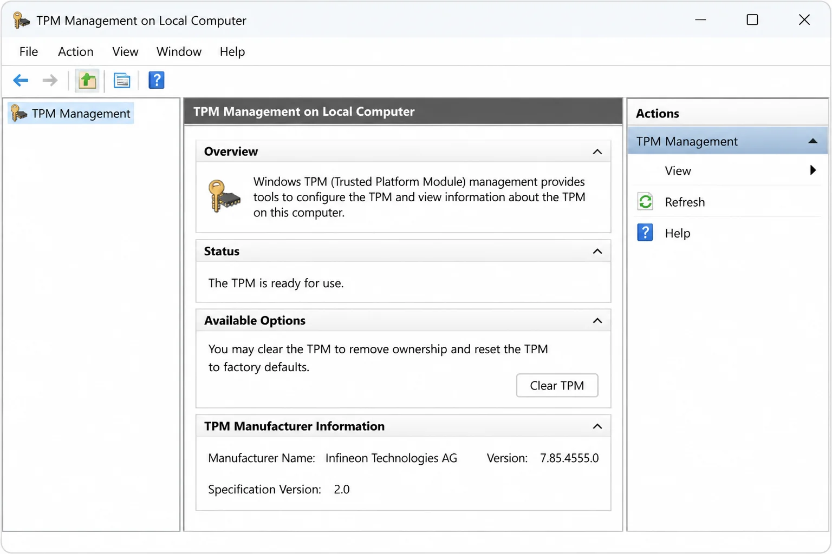Click the blue Help icon in Actions pane
This screenshot has height=554, width=832.
pyautogui.click(x=645, y=233)
